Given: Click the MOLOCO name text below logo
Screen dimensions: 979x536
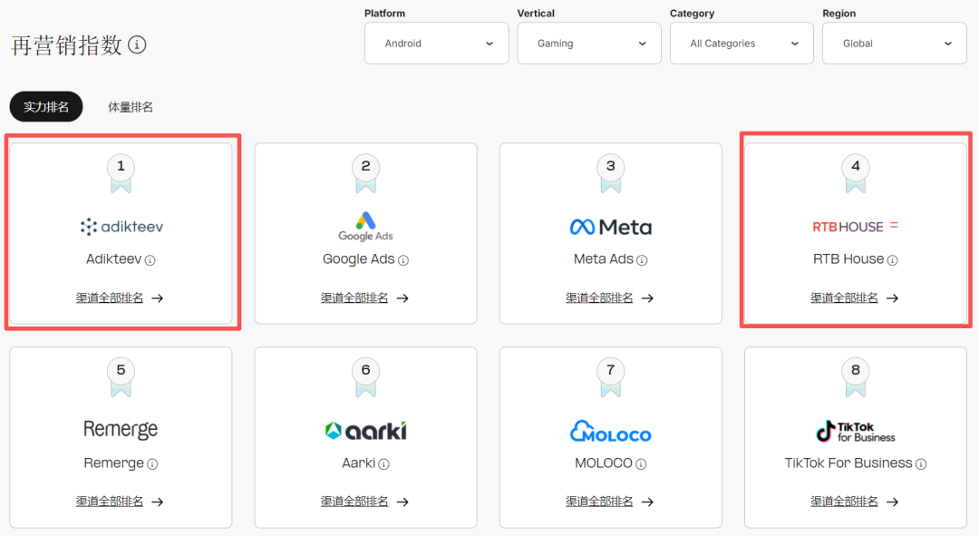Looking at the screenshot, I should click(x=604, y=463).
